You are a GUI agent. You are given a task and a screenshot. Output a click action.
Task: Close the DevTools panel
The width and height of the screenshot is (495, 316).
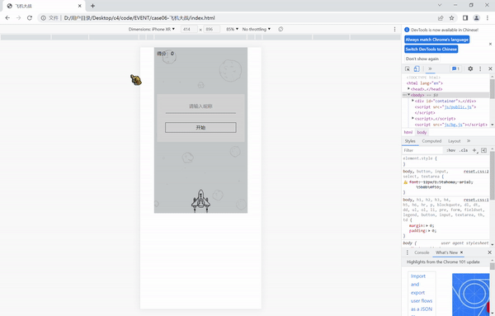490,68
